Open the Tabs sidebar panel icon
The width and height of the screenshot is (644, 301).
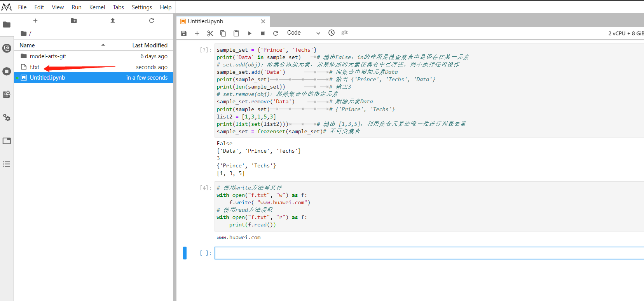click(7, 141)
